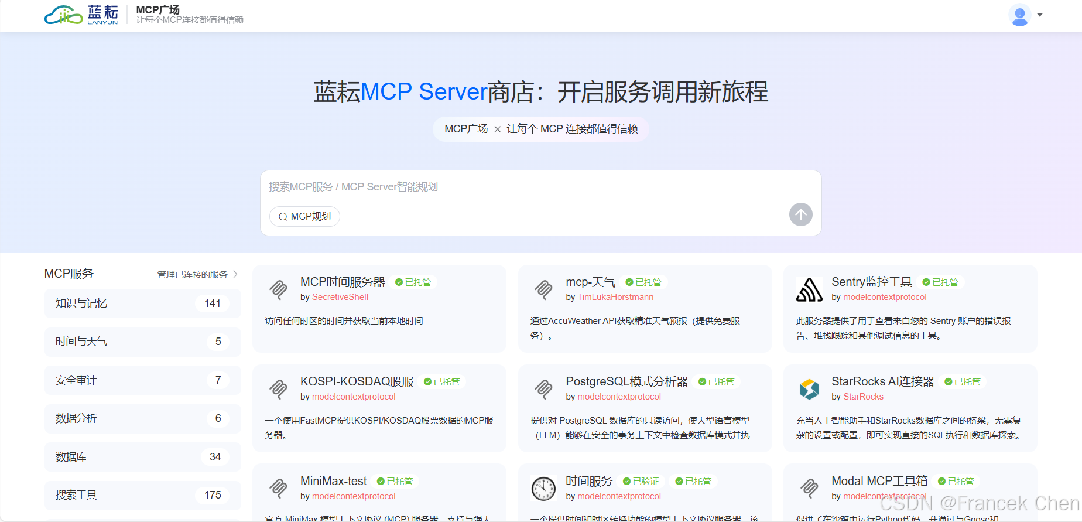Click the MCP服务 sidebar heading

[69, 274]
